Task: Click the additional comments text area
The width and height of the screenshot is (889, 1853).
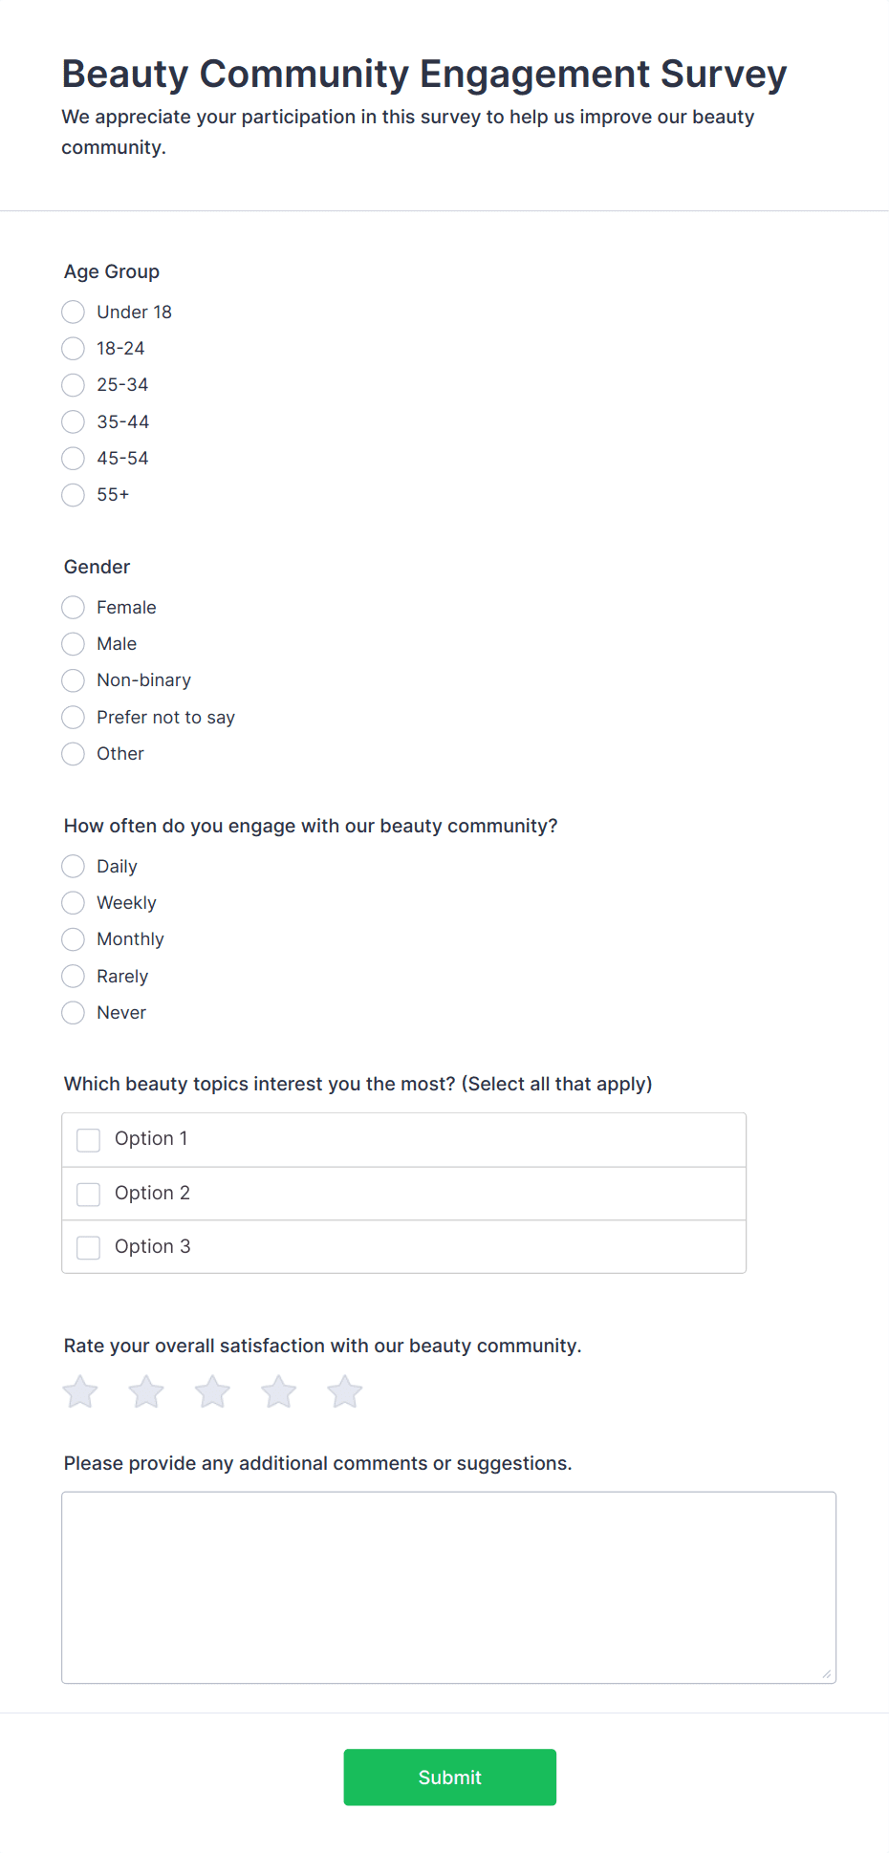Action: (448, 1587)
